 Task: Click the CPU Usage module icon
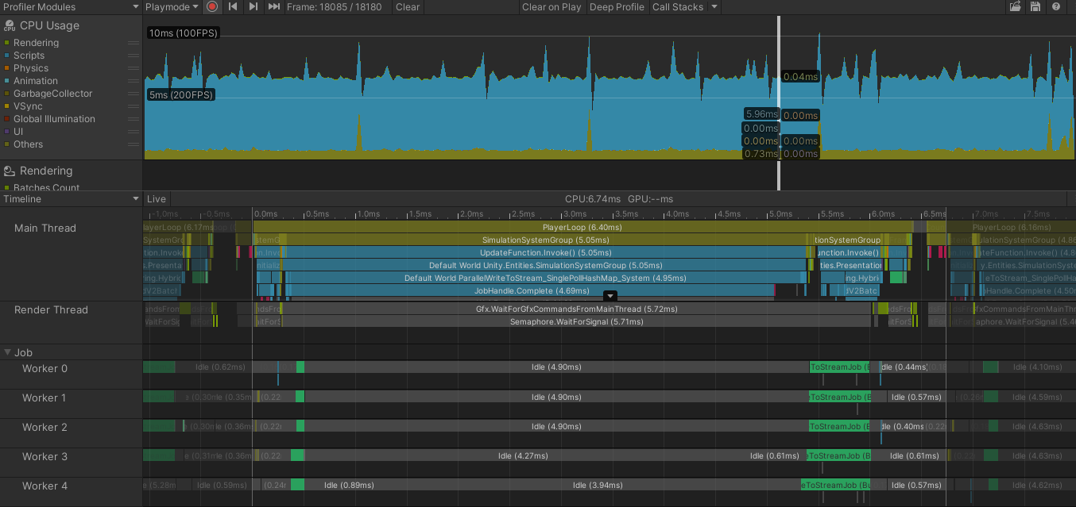(9, 25)
